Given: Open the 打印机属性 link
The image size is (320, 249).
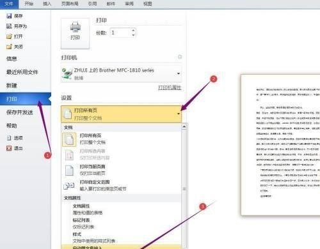Looking at the screenshot, I should [170, 87].
